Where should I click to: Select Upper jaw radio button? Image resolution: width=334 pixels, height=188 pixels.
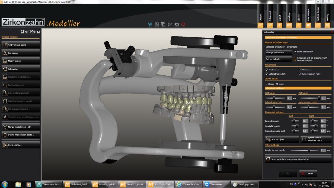[x=267, y=84]
